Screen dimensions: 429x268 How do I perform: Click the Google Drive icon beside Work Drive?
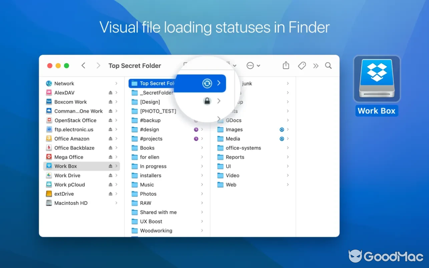click(49, 175)
